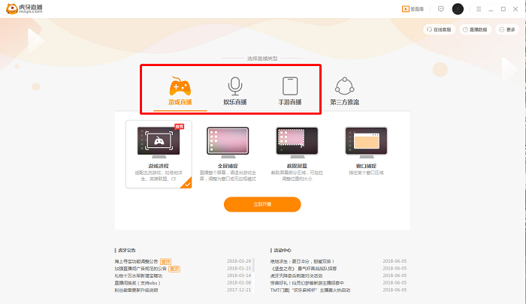526x304 pixels.
Task: Open activity 惊喜好礼 仙灵幻梦
Action: coord(307,283)
